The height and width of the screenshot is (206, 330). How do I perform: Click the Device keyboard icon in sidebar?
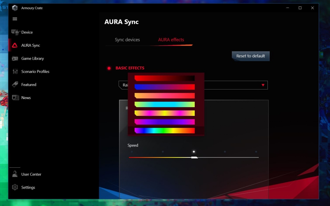(x=15, y=32)
